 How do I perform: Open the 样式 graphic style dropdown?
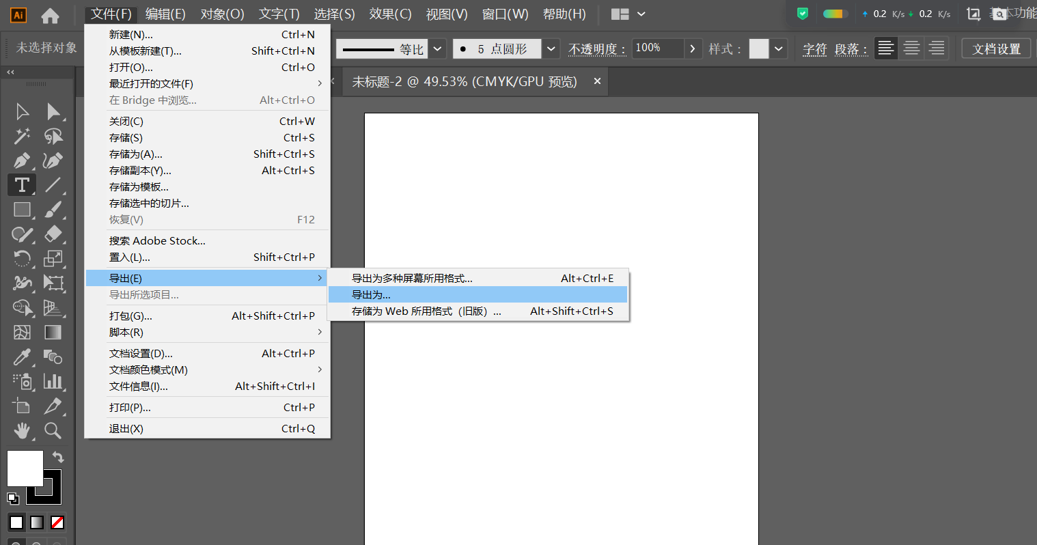(778, 48)
